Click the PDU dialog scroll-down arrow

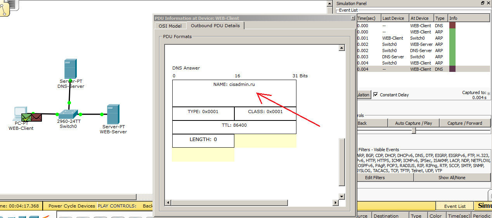pos(342,197)
